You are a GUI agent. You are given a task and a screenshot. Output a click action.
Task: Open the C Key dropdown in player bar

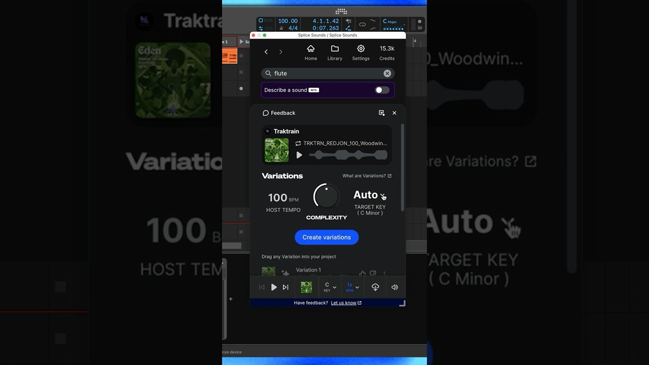[x=330, y=287]
